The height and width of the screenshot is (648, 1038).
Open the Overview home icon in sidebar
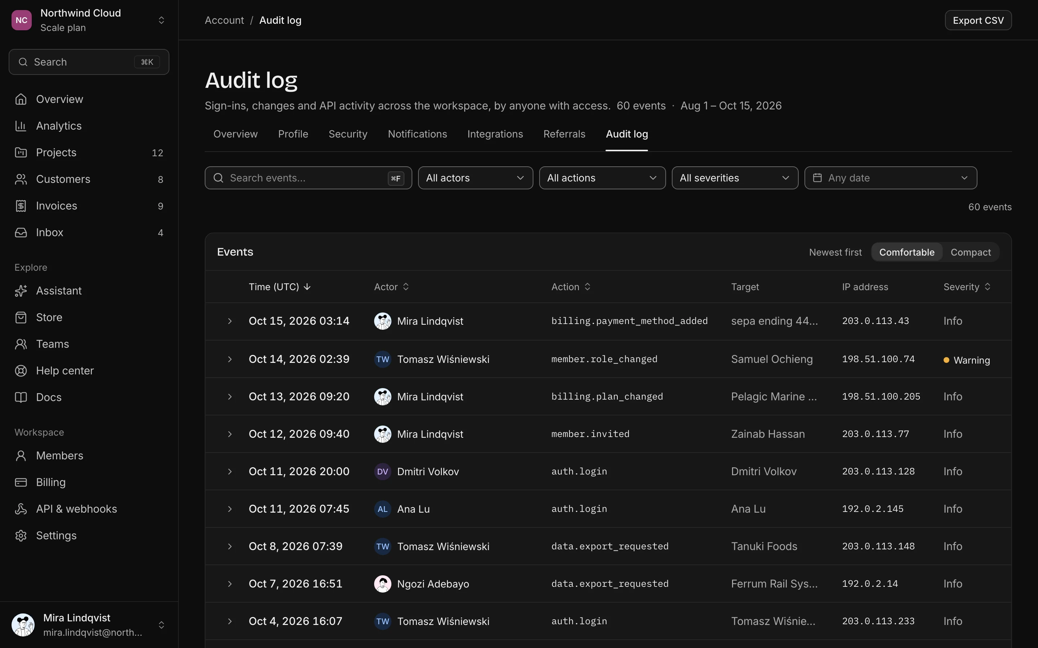[x=21, y=99]
